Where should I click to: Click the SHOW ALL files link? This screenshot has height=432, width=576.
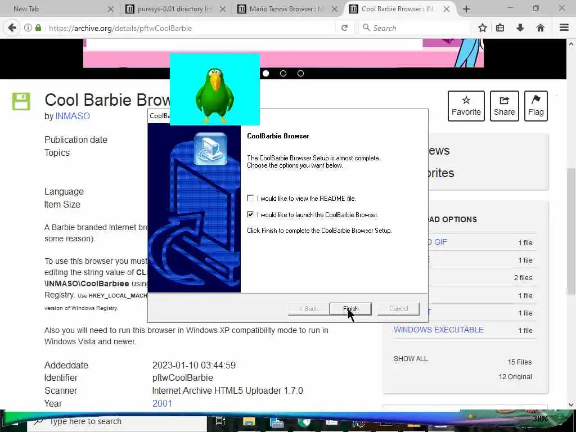[411, 359]
